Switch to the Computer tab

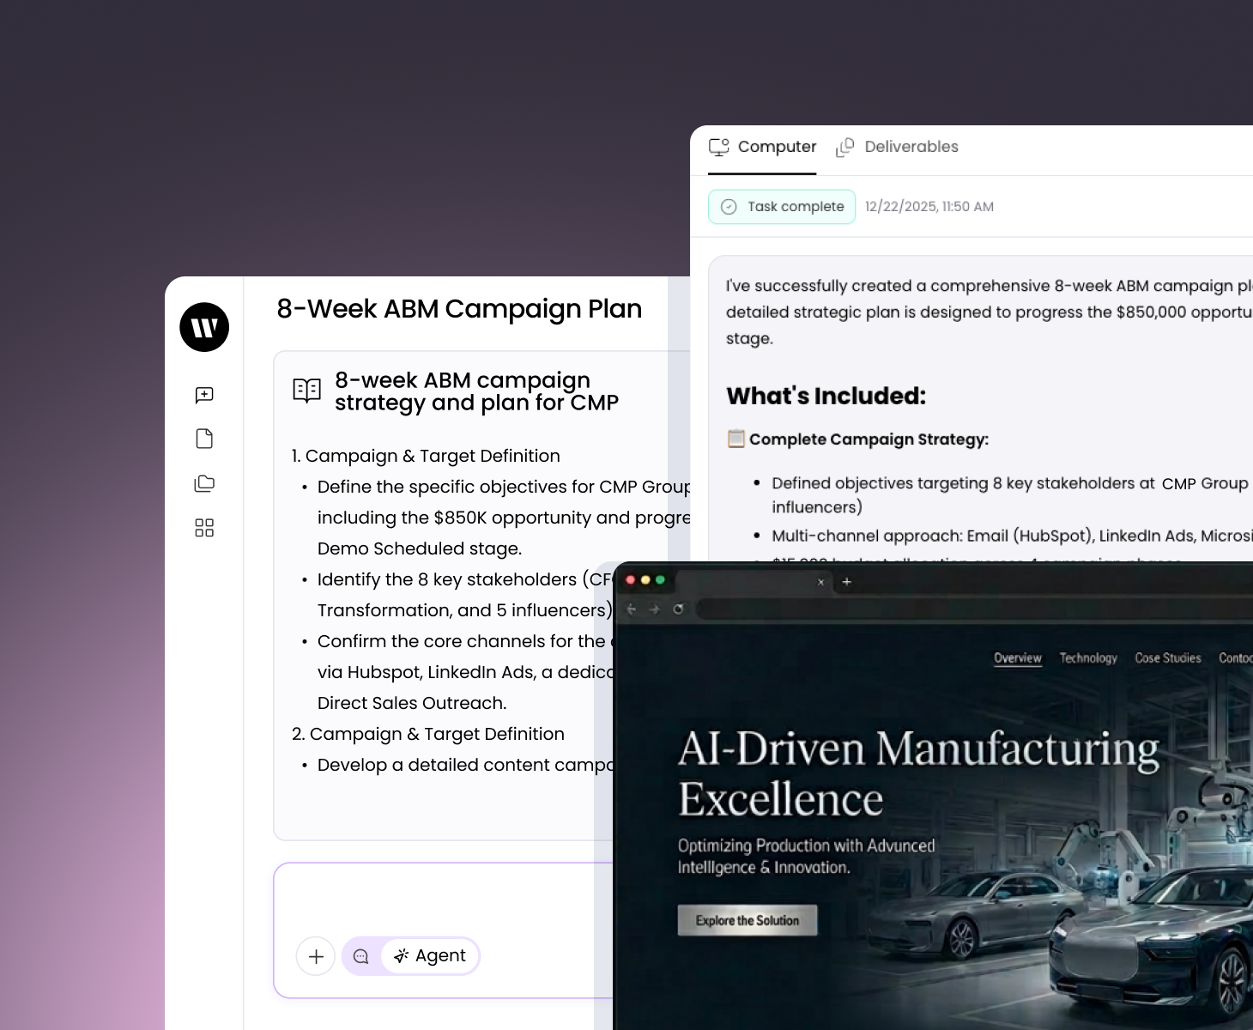tap(762, 147)
